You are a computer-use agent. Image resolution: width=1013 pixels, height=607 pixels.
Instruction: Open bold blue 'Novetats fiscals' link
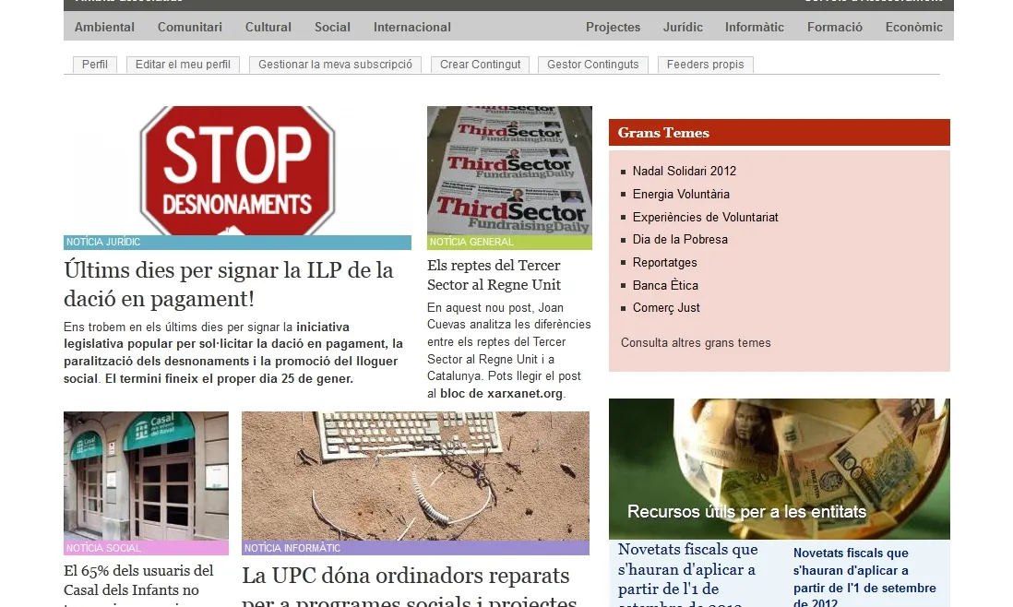coord(864,577)
